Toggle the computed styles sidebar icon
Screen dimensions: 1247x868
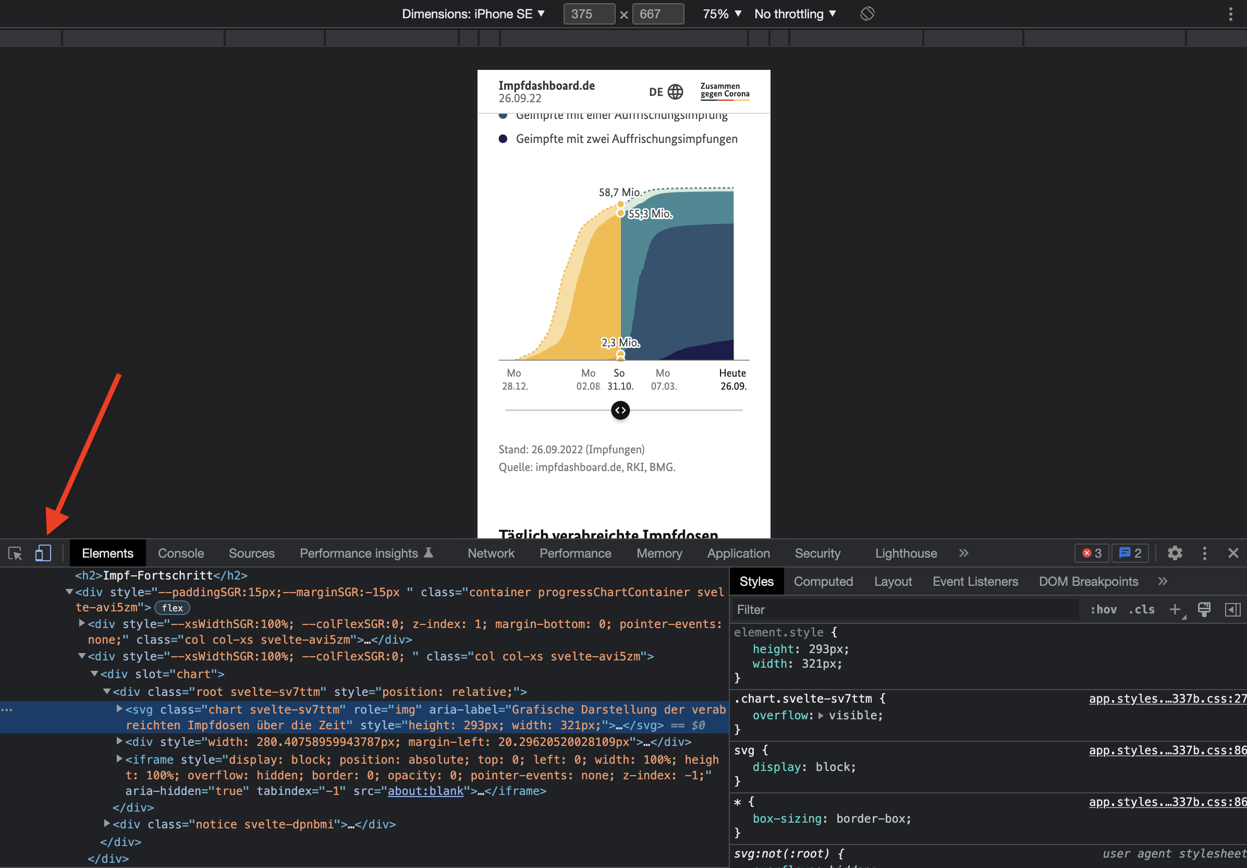pyautogui.click(x=1232, y=610)
